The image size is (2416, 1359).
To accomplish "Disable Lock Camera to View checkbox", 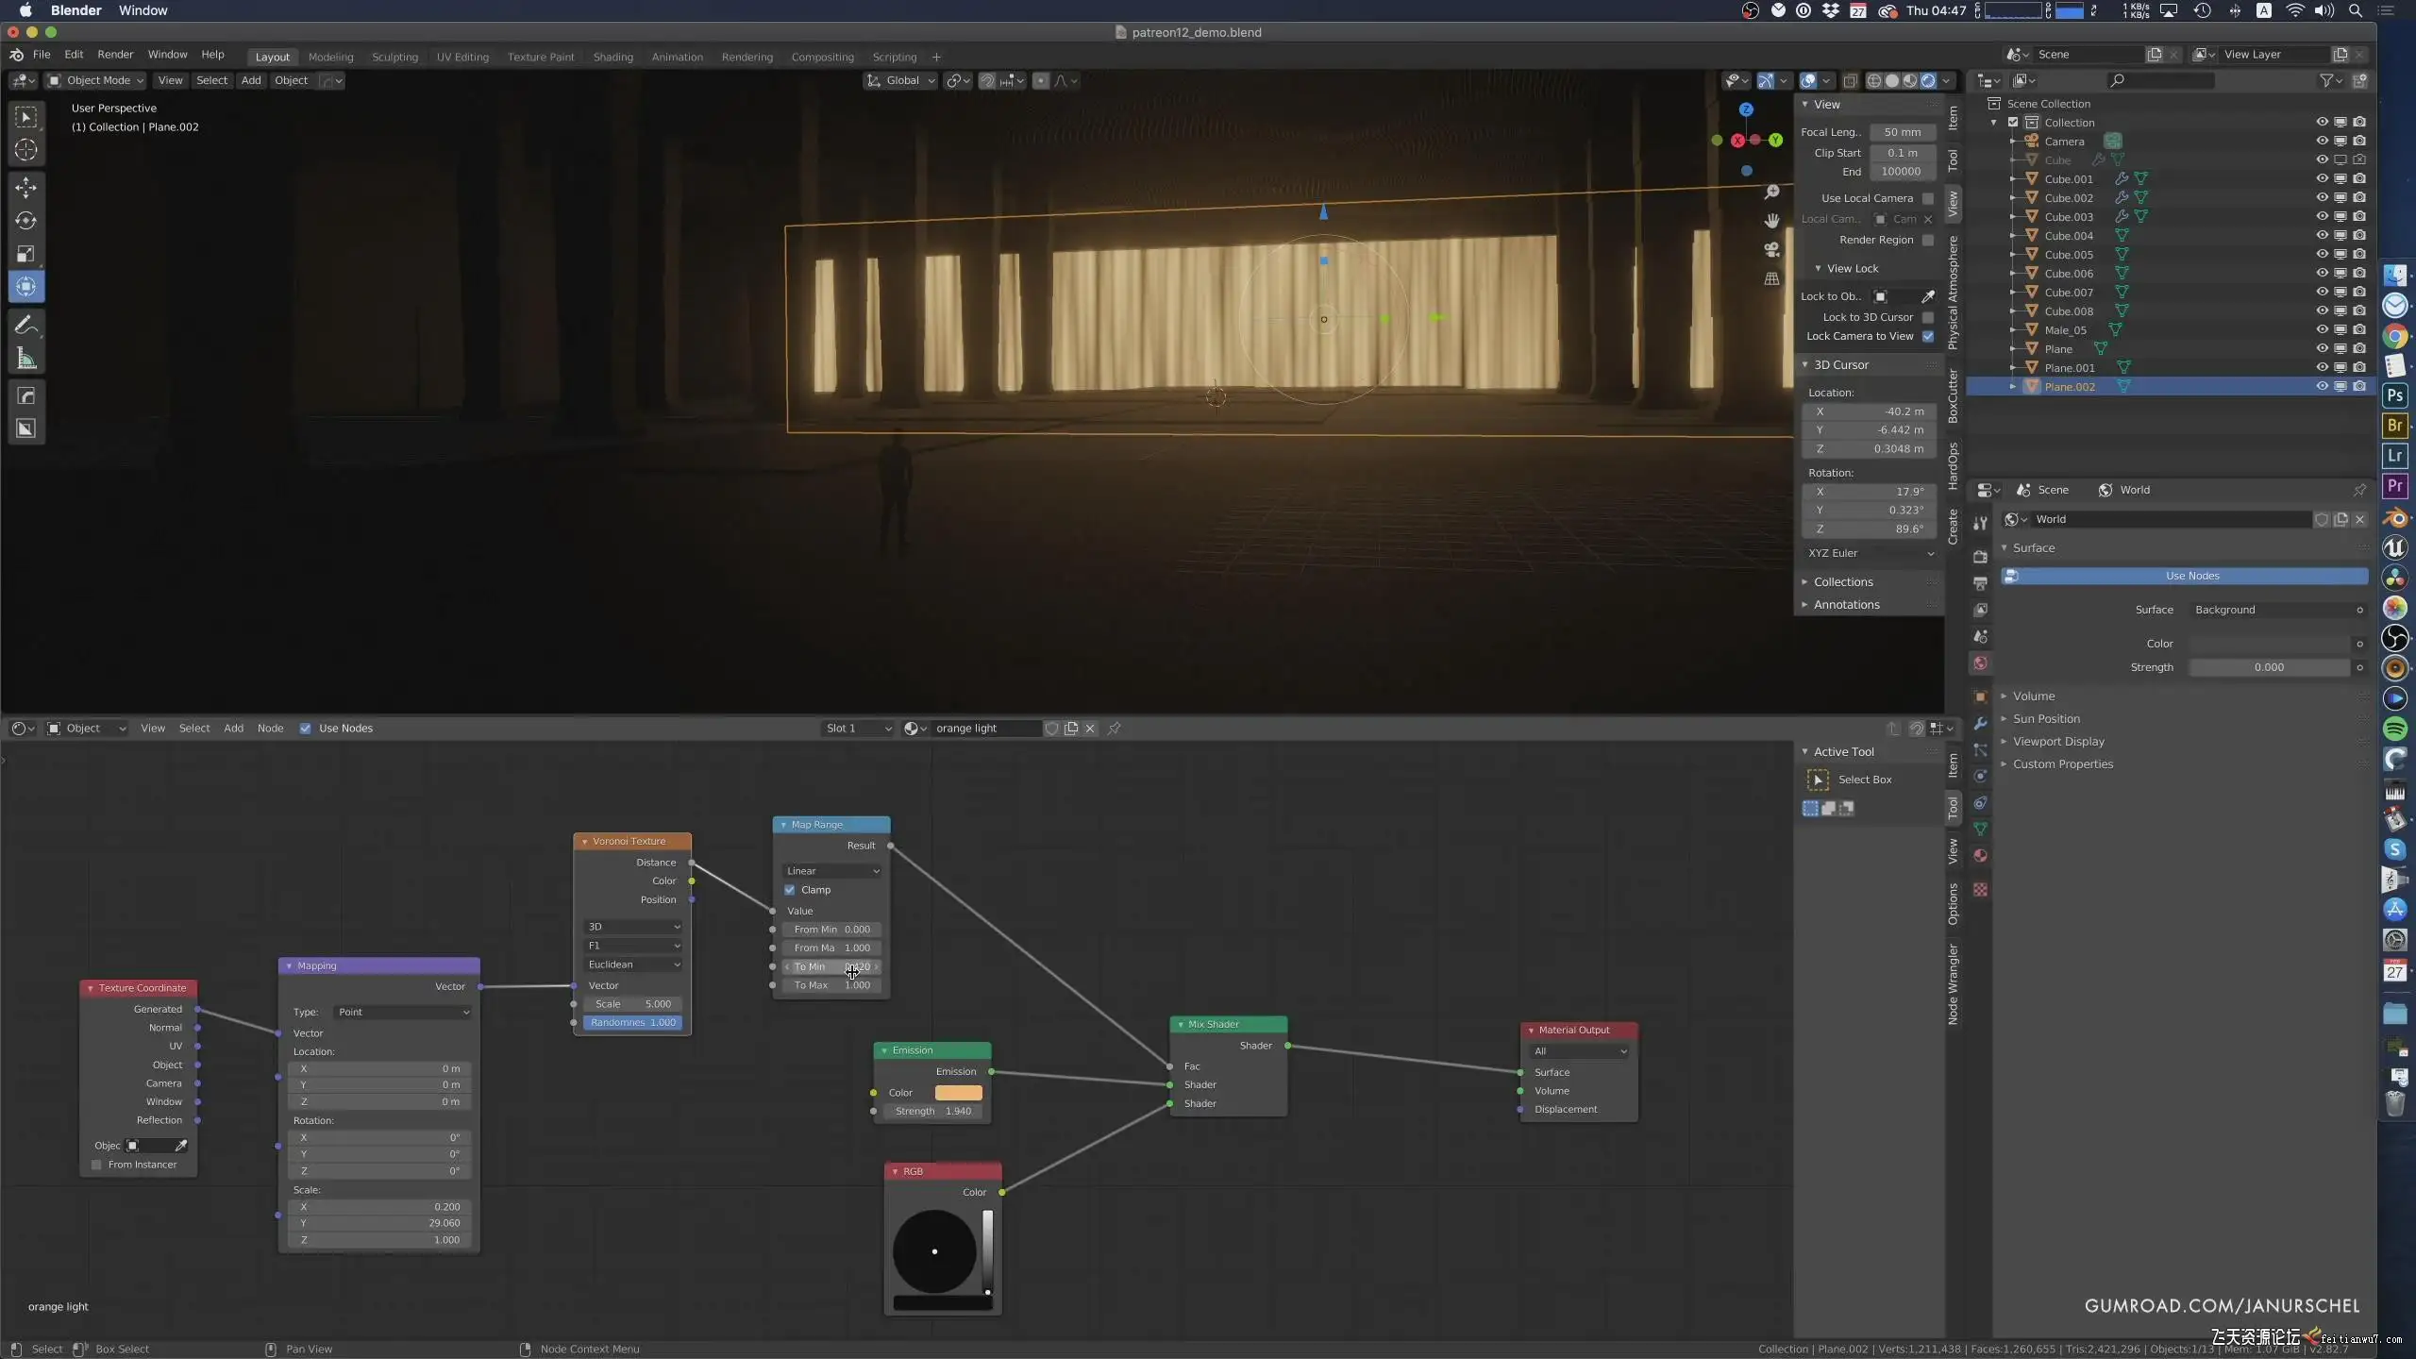I will [x=1928, y=336].
